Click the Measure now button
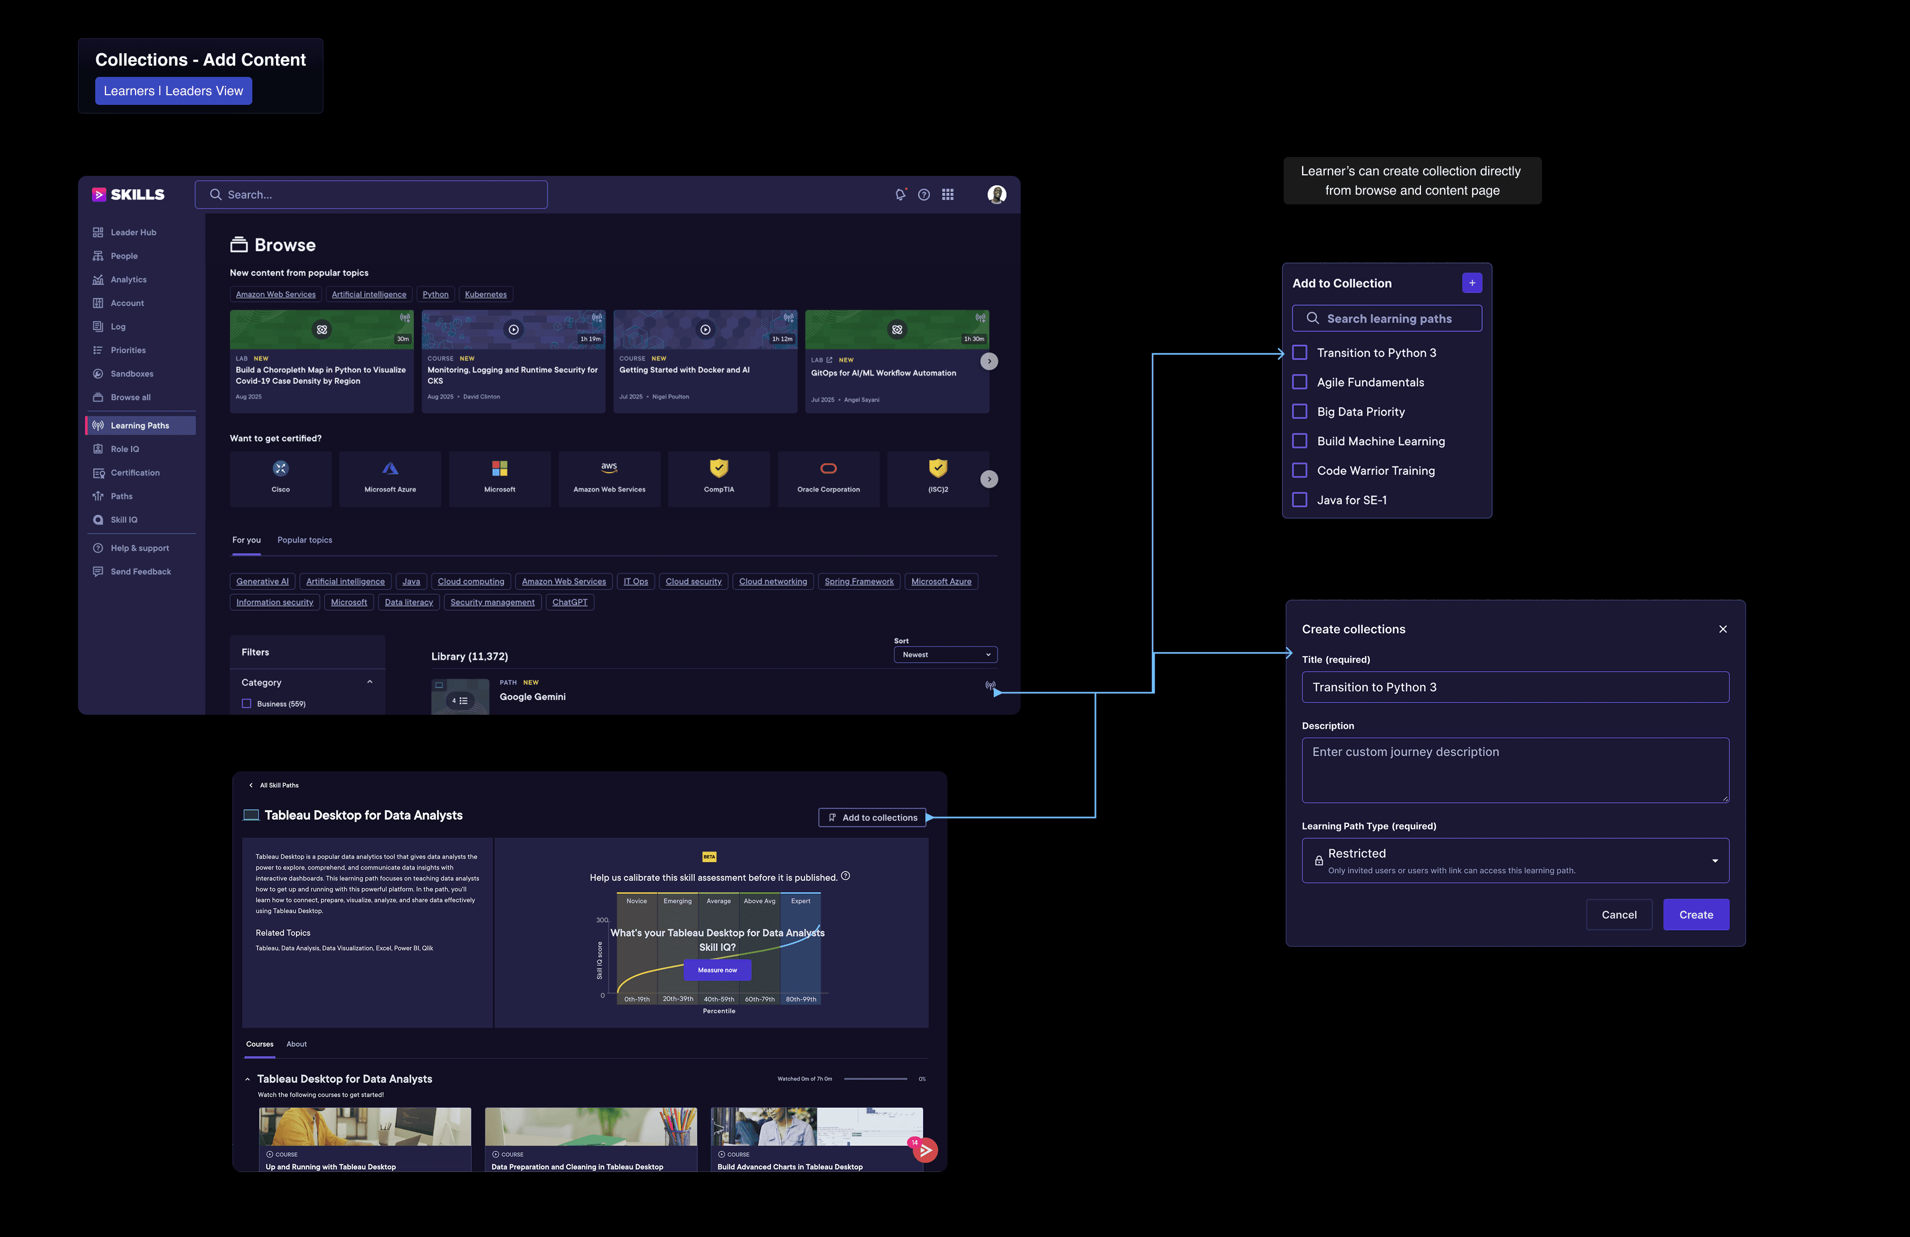The image size is (1910, 1237). [x=717, y=970]
